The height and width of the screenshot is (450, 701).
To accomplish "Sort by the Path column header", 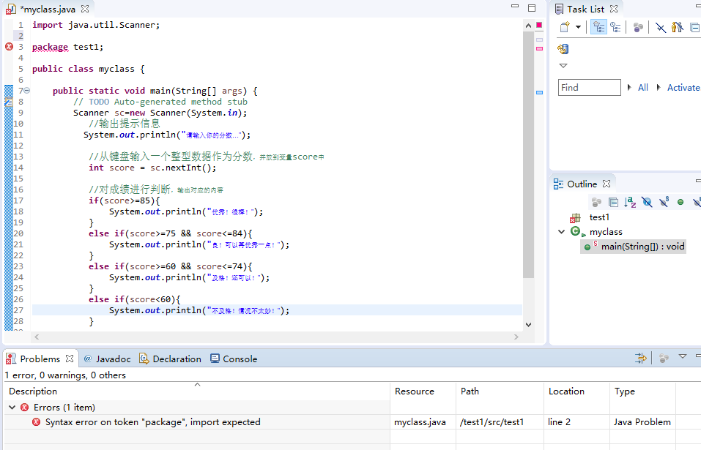I will 500,391.
